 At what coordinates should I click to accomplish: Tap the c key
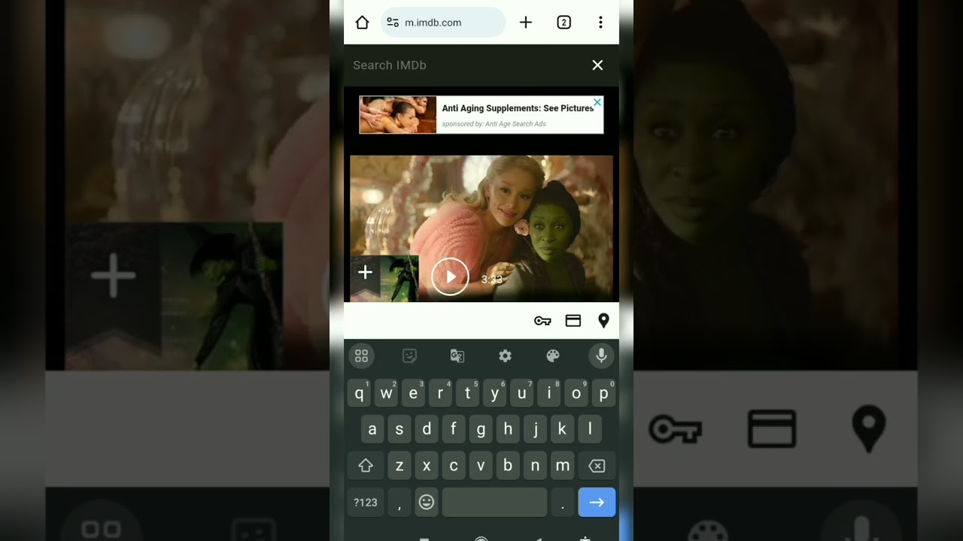(454, 466)
